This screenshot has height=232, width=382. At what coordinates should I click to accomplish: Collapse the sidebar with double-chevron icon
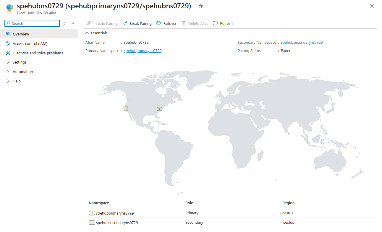(73, 23)
